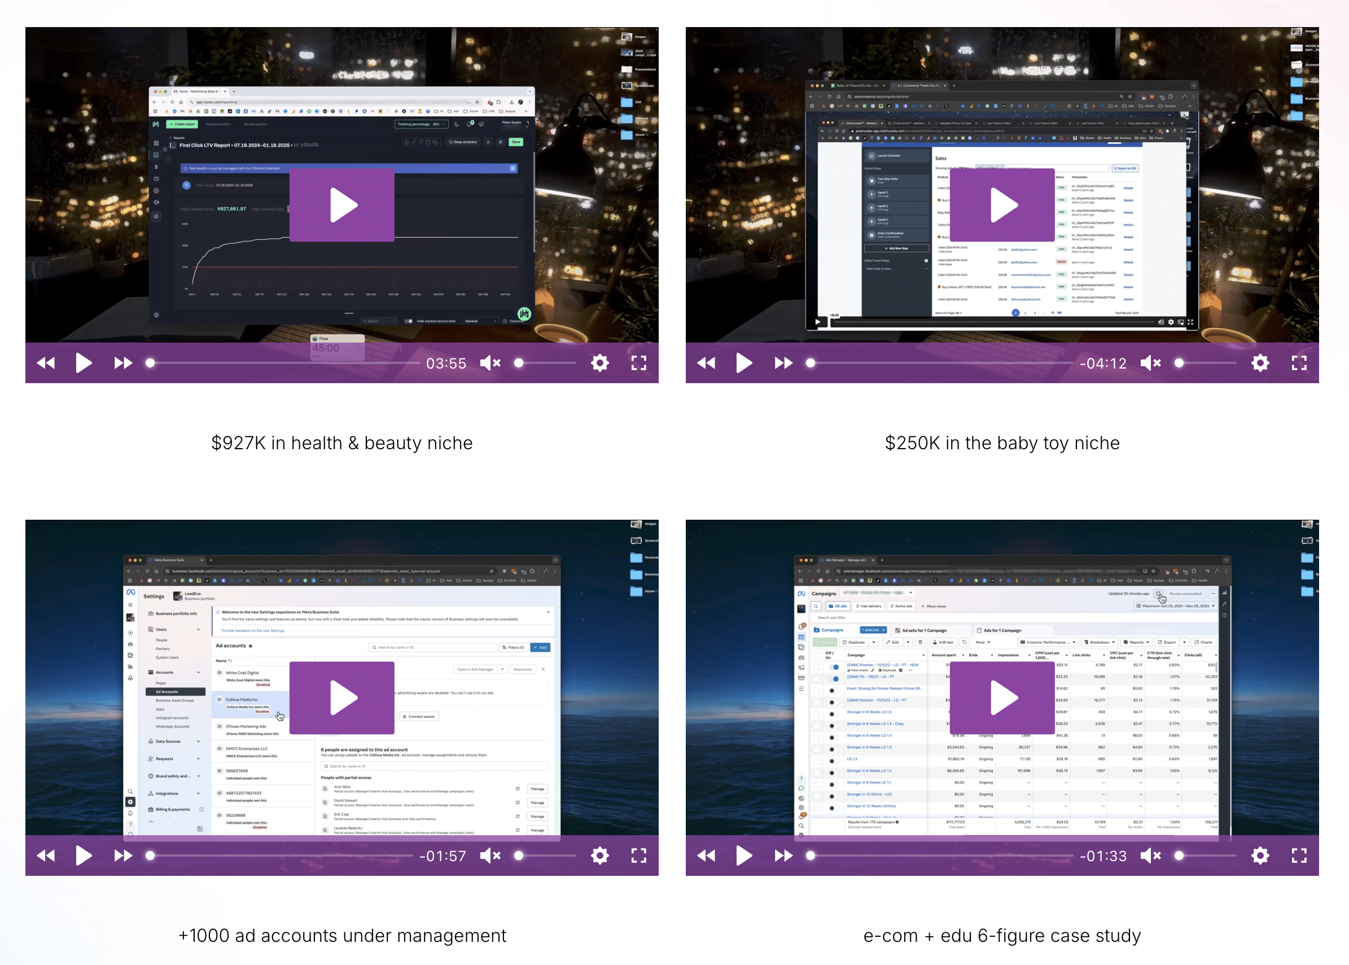Open settings gear on health & beauty video
The image size is (1349, 965).
[599, 363]
